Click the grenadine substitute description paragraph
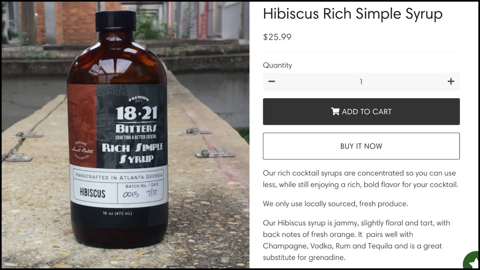 pos(356,240)
